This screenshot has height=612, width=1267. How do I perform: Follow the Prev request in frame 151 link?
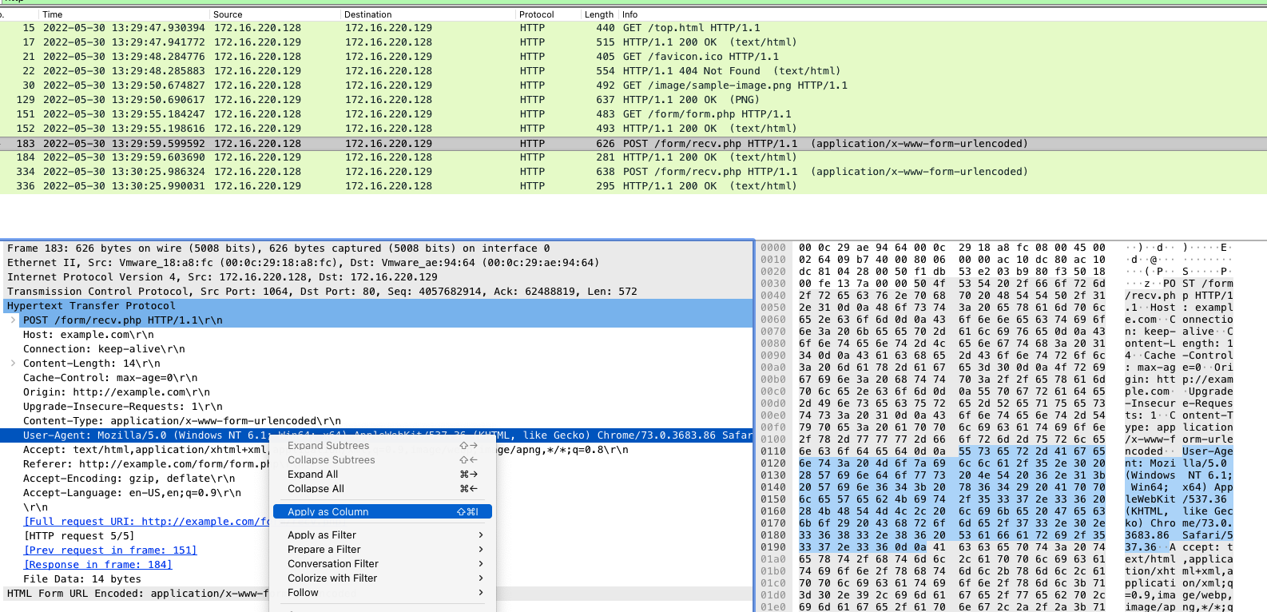click(x=110, y=550)
